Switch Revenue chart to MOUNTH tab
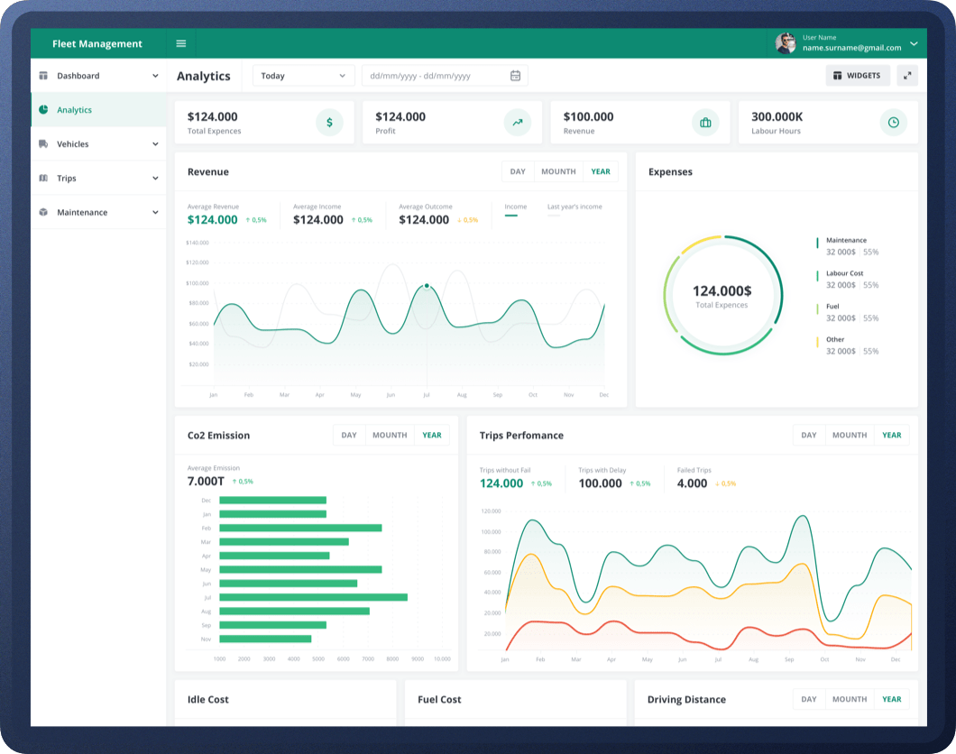 click(558, 171)
